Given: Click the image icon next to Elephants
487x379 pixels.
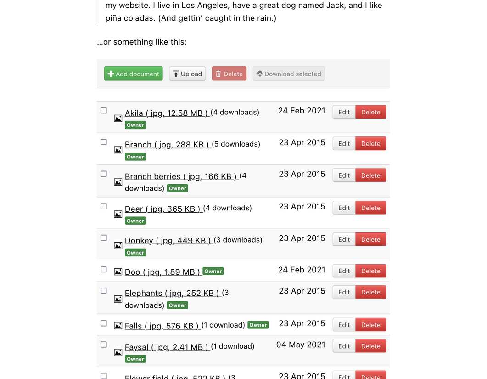Looking at the screenshot, I should (x=118, y=299).
